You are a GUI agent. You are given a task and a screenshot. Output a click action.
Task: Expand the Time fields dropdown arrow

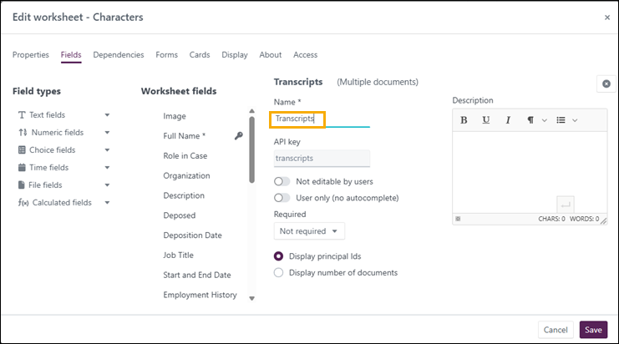click(x=107, y=168)
